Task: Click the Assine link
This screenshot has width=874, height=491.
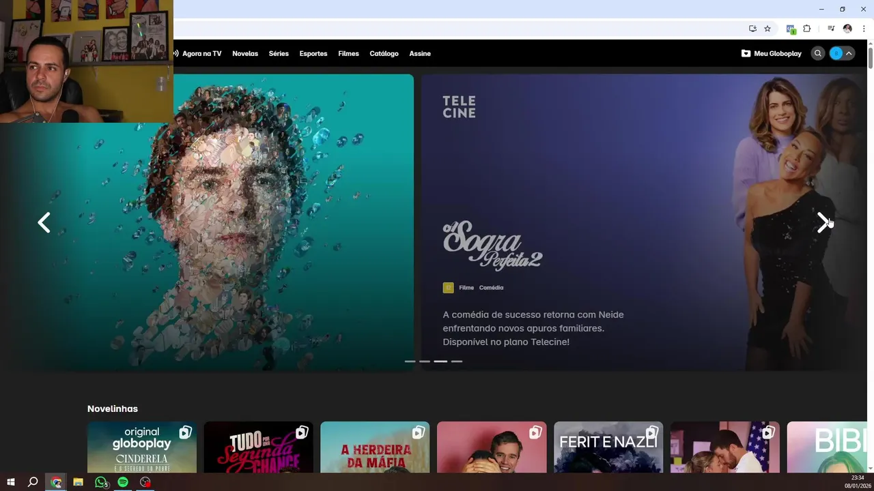Action: pos(420,53)
